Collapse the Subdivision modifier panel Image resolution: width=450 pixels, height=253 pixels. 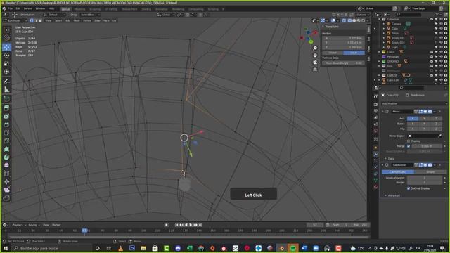click(382, 165)
